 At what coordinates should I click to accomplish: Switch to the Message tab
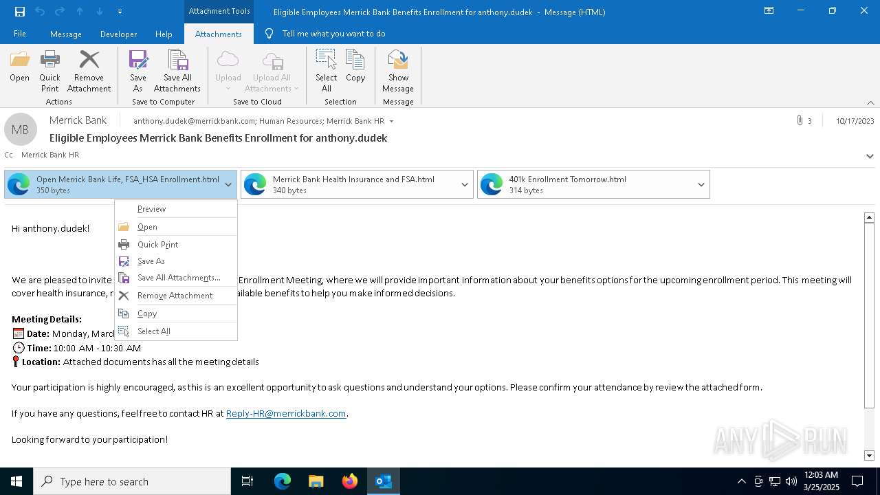tap(66, 34)
